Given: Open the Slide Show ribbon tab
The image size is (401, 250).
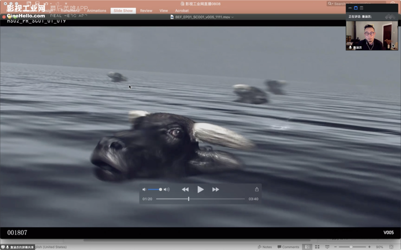Looking at the screenshot, I should [x=123, y=11].
